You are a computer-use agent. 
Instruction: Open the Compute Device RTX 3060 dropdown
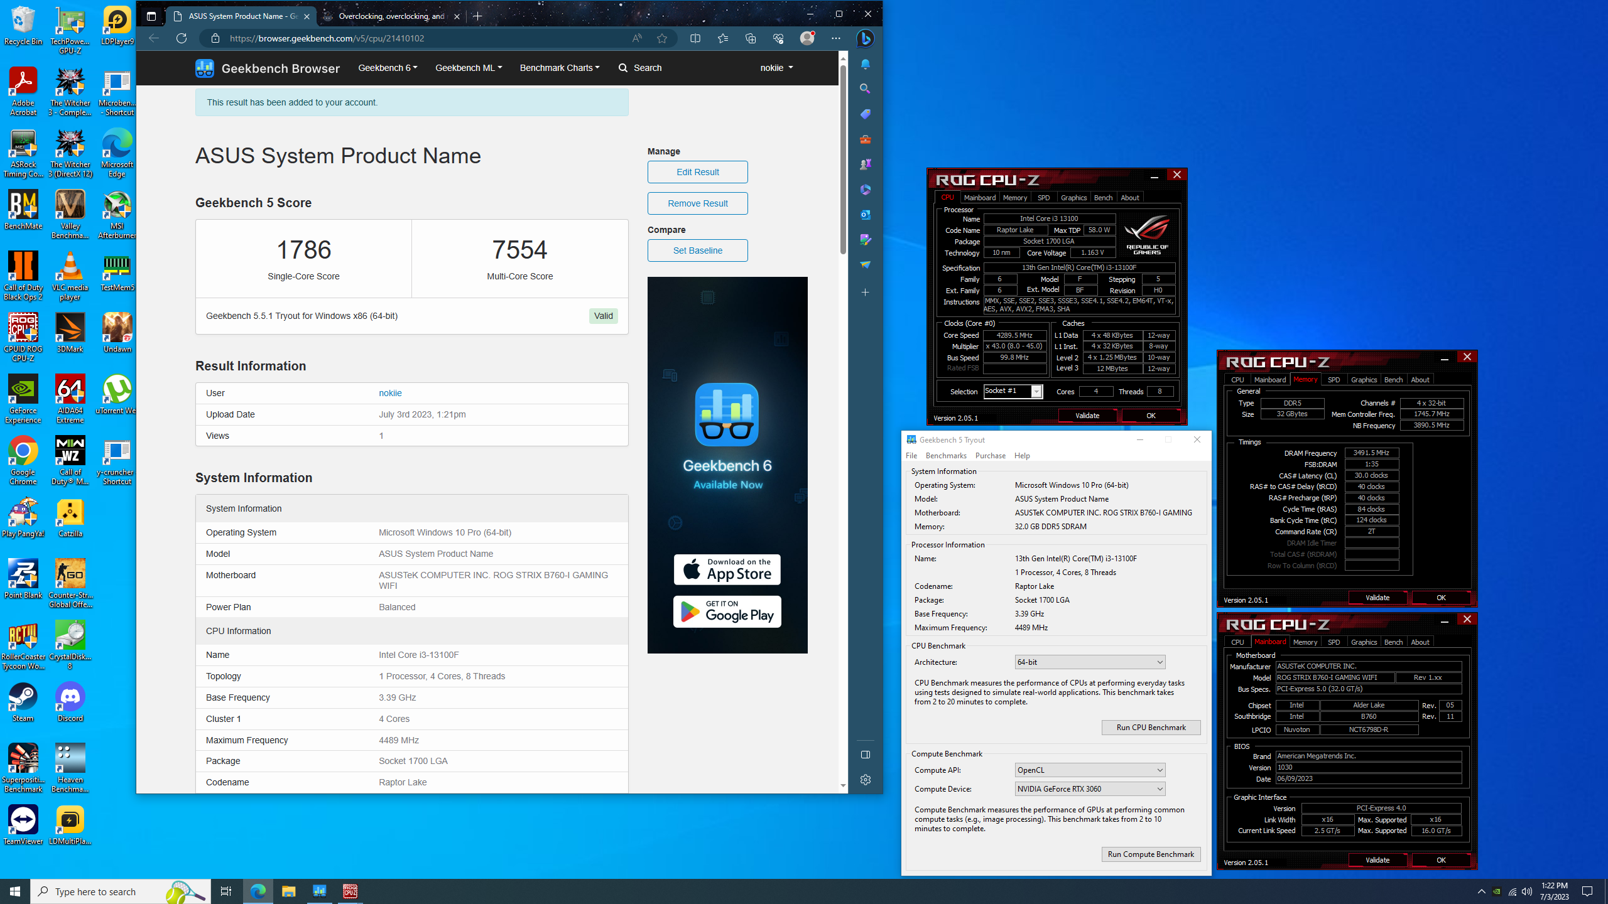point(1090,789)
